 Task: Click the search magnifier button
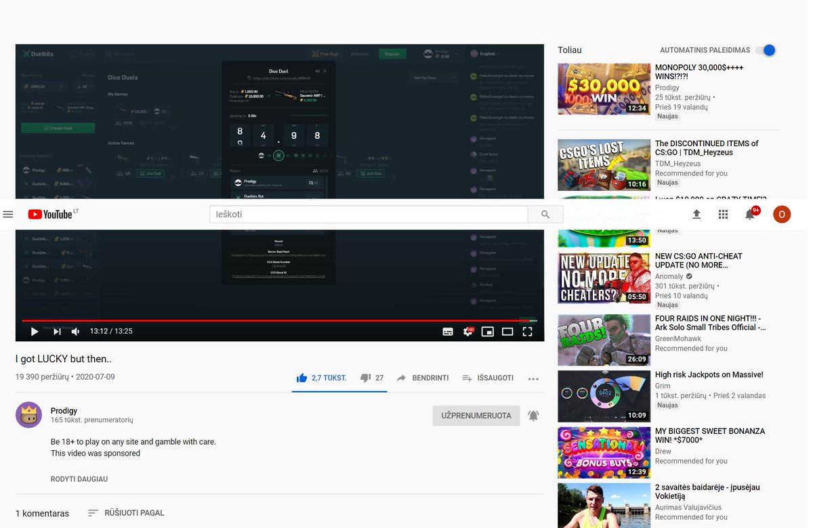(x=545, y=215)
